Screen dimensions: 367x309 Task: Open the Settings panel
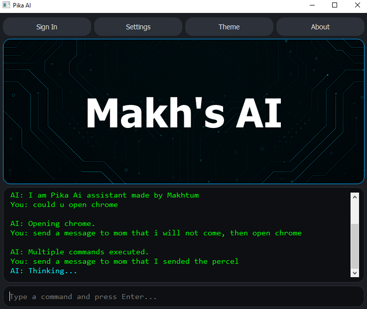click(138, 27)
